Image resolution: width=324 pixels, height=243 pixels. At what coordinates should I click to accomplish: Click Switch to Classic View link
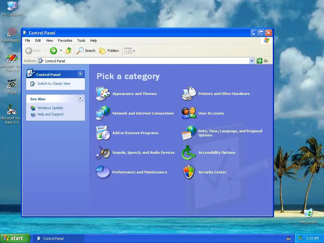tap(54, 84)
